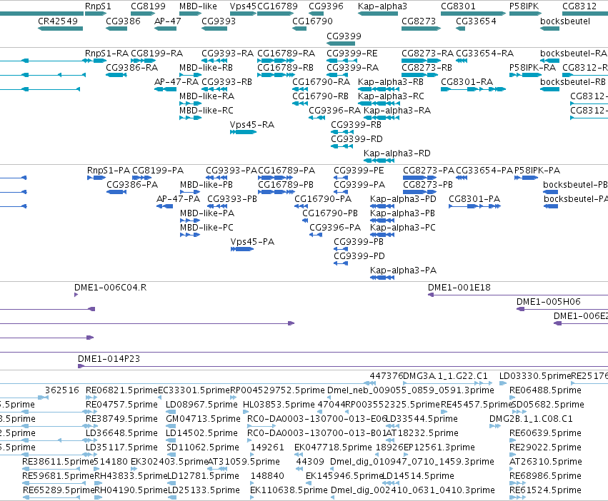Select the AP-47-RA transcript label
Image resolution: width=608 pixels, height=501 pixels.
[176, 82]
